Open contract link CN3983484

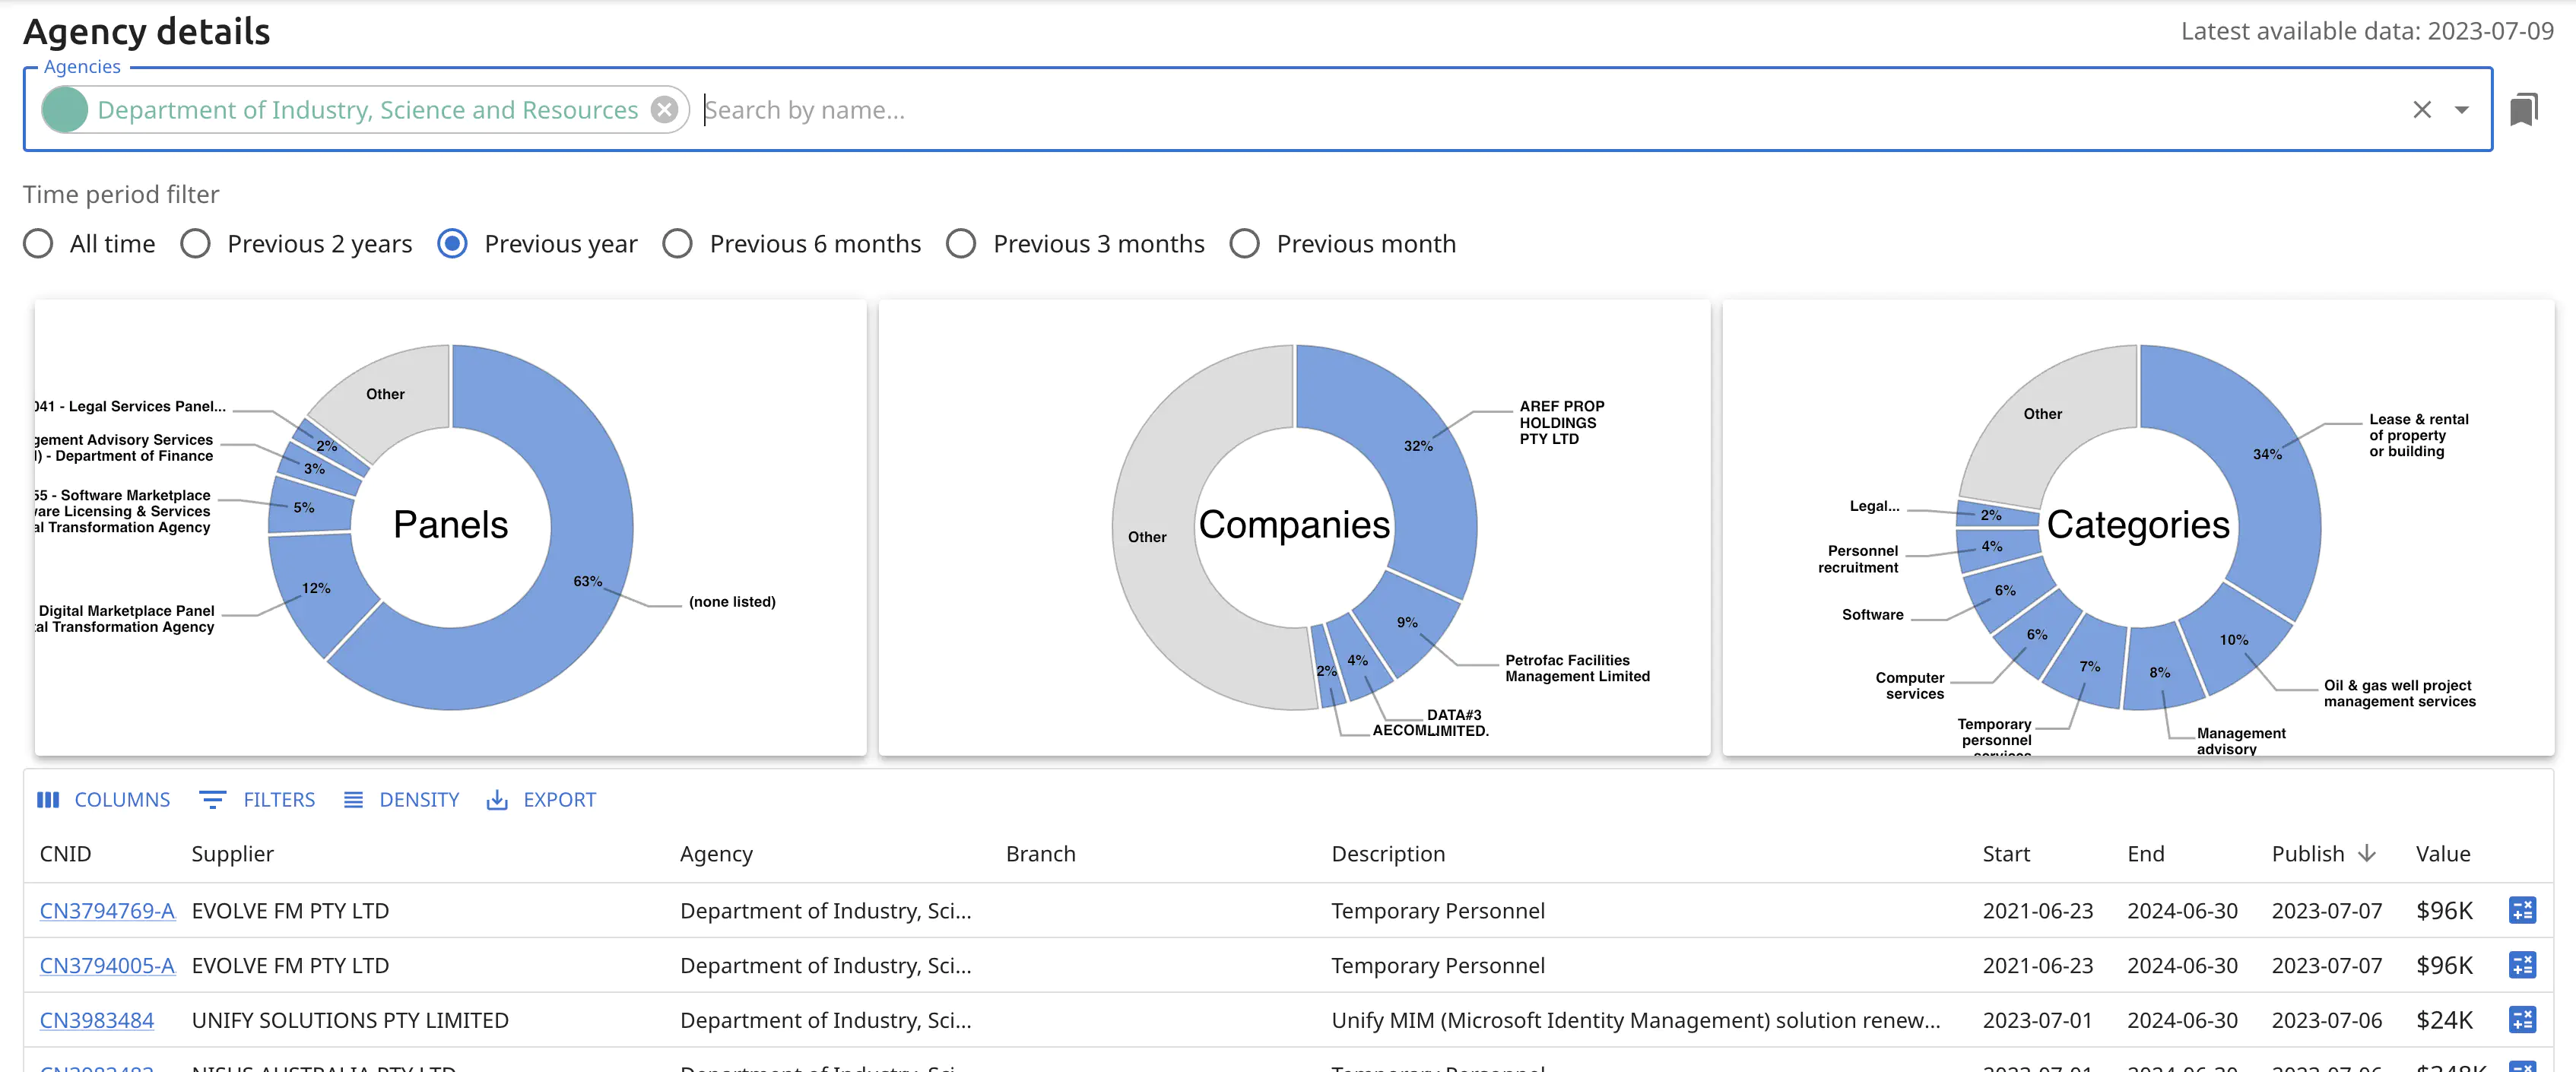(x=97, y=1019)
